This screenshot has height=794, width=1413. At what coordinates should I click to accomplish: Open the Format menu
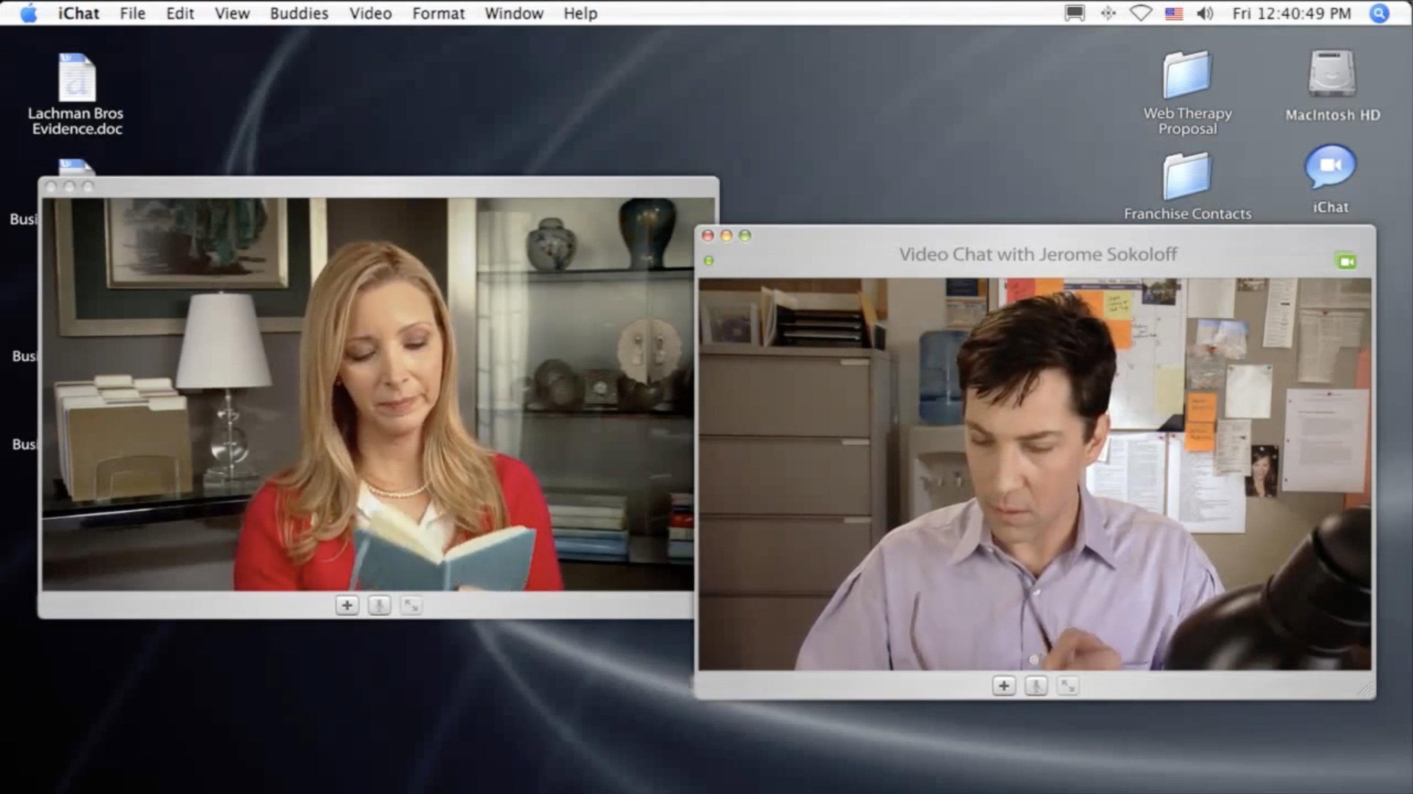pos(438,13)
